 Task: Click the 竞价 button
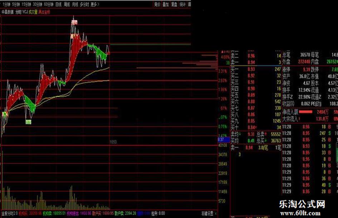click(x=157, y=4)
